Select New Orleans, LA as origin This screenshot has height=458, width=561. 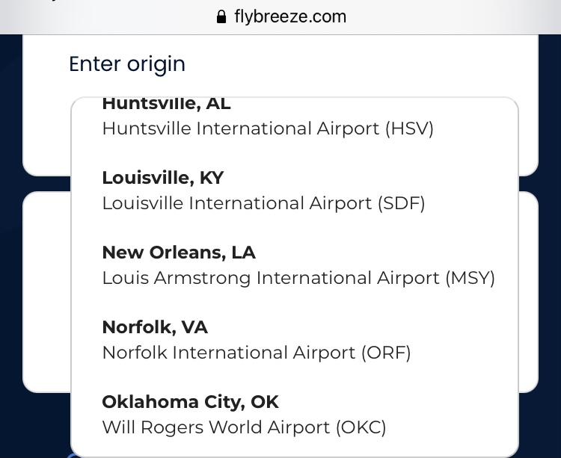click(x=179, y=253)
